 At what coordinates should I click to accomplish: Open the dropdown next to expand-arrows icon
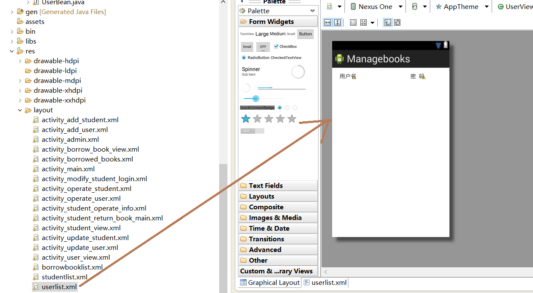pyautogui.click(x=373, y=23)
